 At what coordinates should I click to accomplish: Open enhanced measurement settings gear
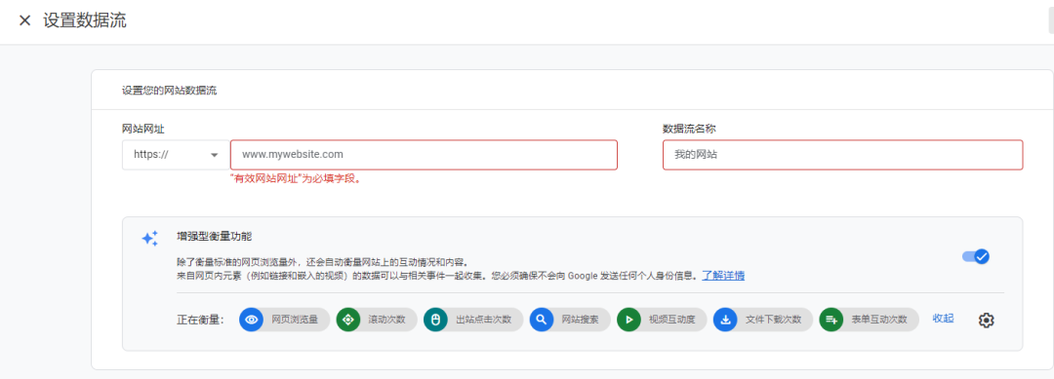pos(986,321)
